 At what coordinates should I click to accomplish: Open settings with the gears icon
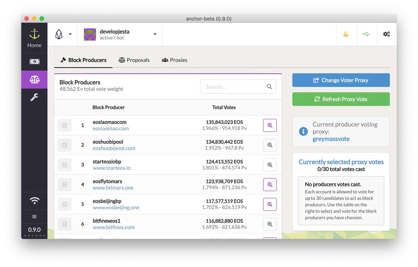pyautogui.click(x=387, y=34)
